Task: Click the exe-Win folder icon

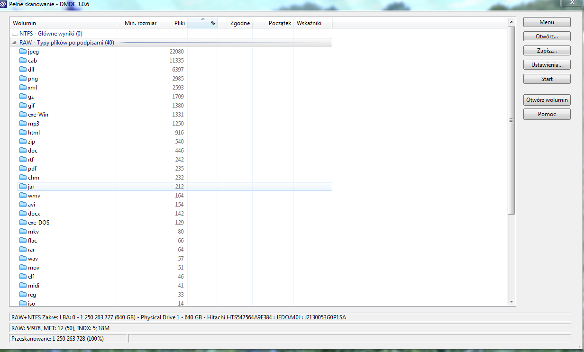Action: click(23, 115)
